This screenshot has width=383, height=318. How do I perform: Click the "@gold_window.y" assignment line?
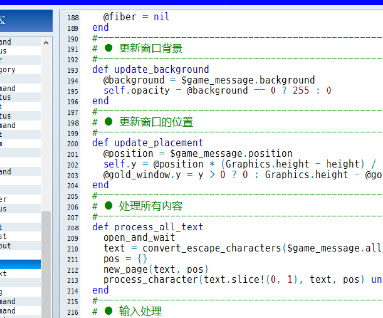click(x=243, y=175)
